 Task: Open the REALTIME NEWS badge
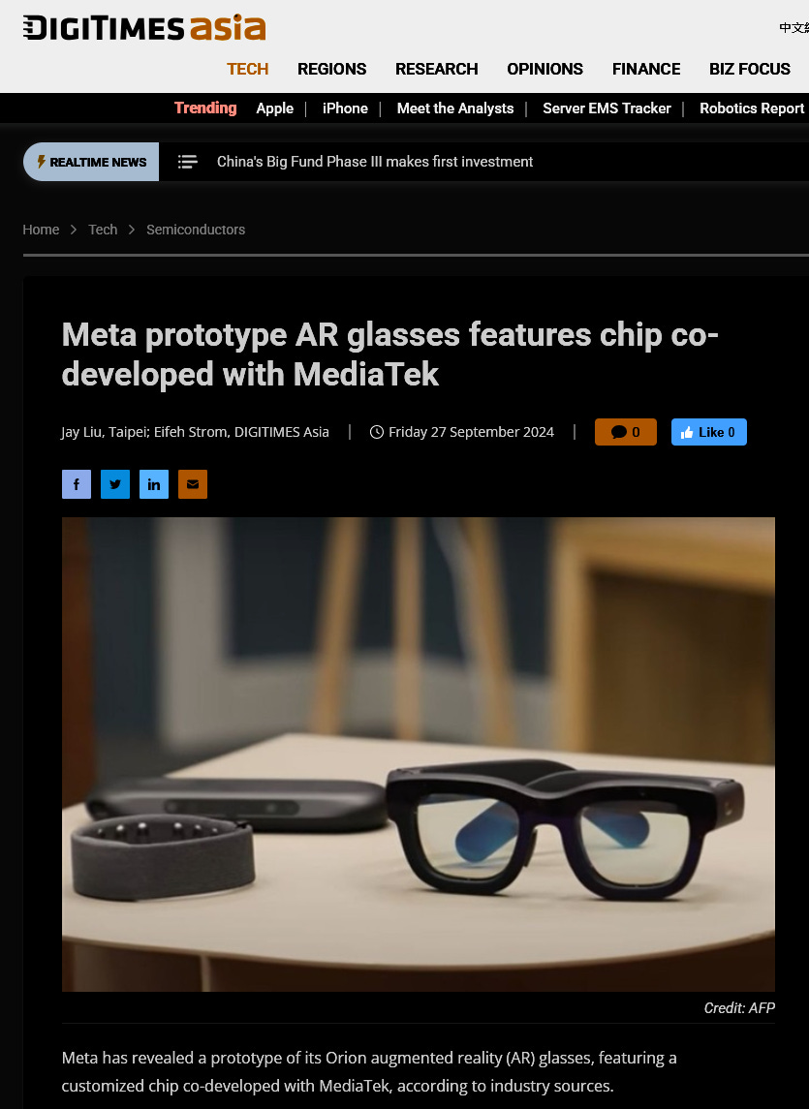point(91,162)
